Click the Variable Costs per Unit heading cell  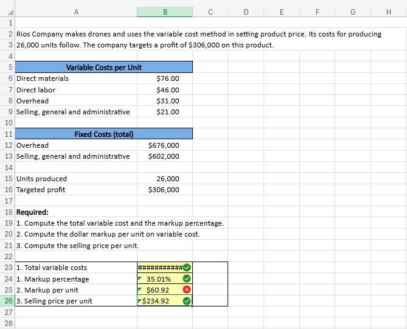click(104, 68)
